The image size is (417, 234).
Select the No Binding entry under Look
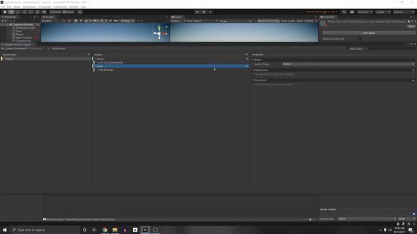(x=106, y=70)
